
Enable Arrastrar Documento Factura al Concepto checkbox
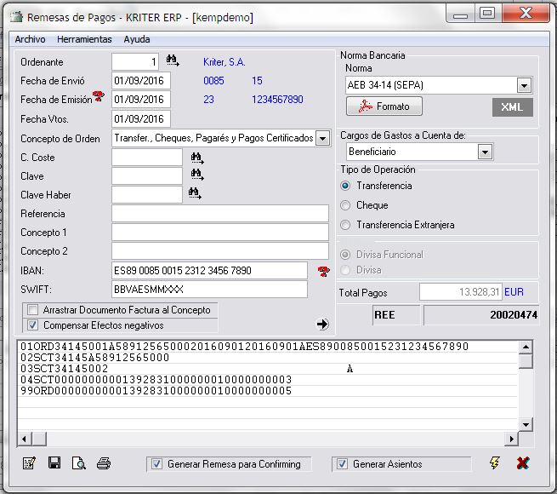point(32,310)
